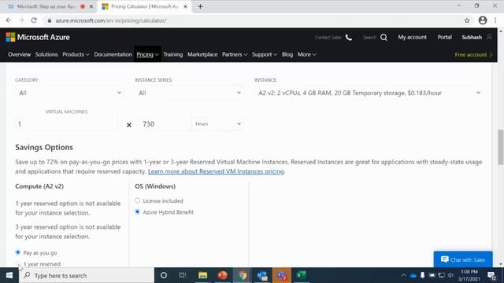Close the Pricing Calculator tab
The height and width of the screenshot is (283, 504).
pos(185,6)
